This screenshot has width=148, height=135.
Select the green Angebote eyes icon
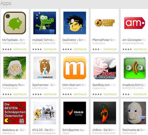135,68
